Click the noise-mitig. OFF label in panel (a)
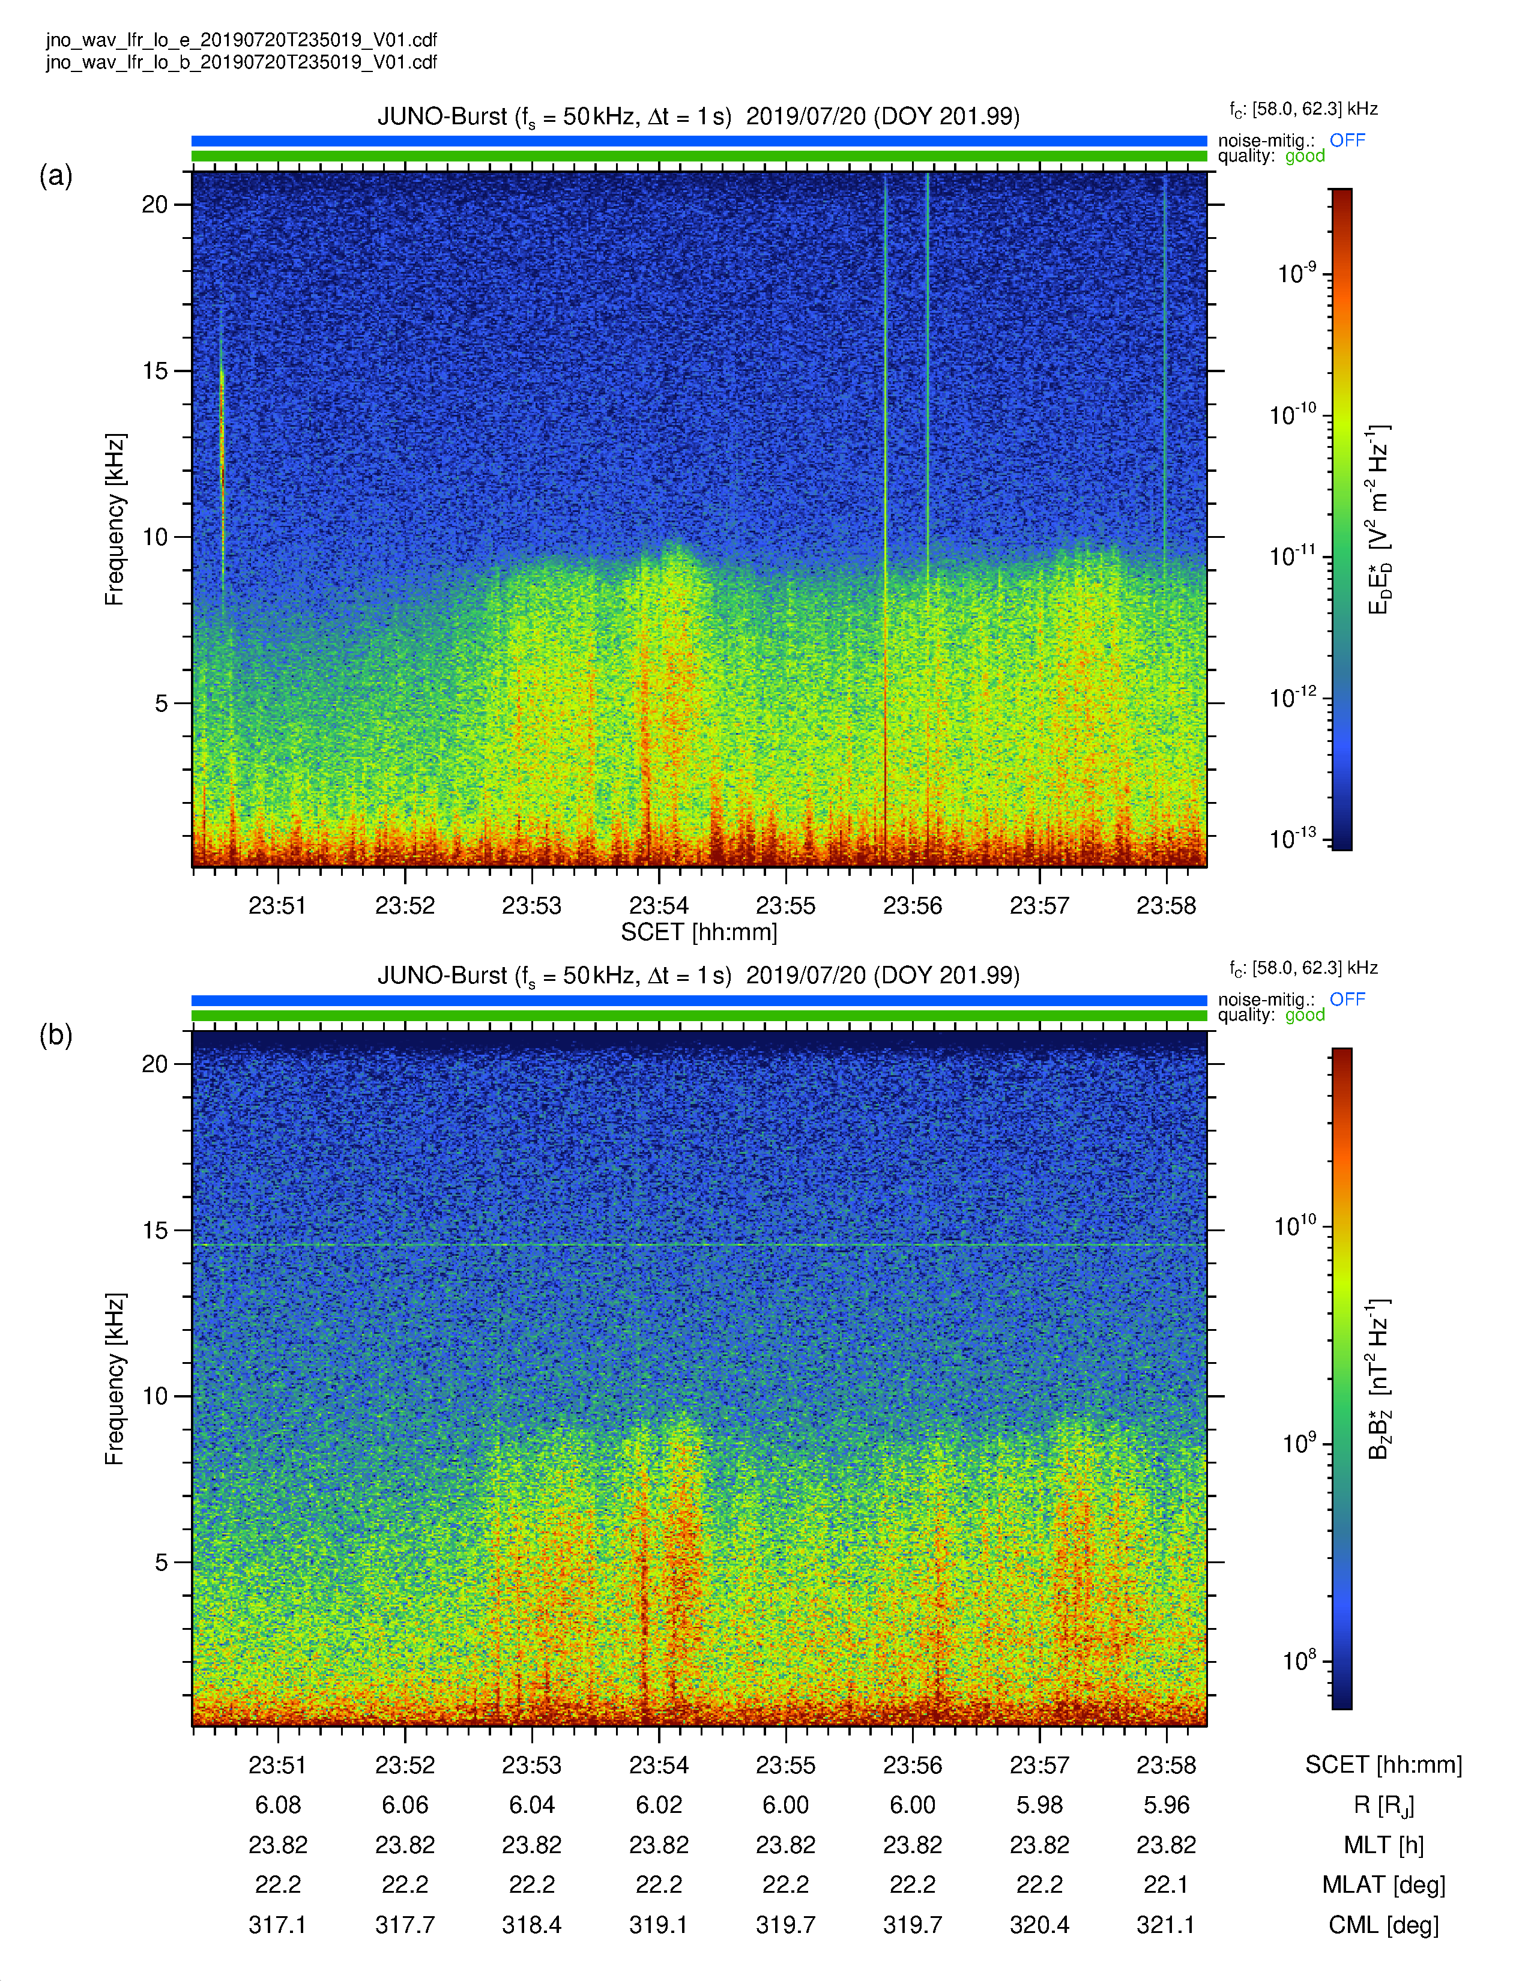 click(x=1291, y=140)
